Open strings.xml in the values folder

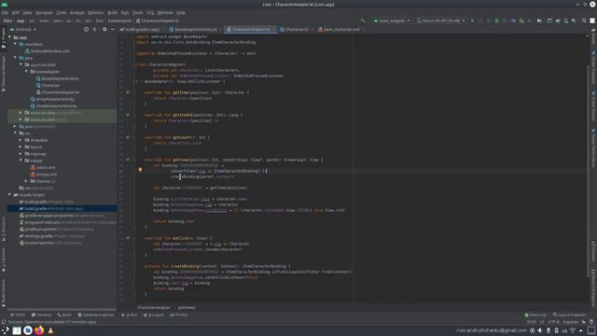[x=44, y=175]
